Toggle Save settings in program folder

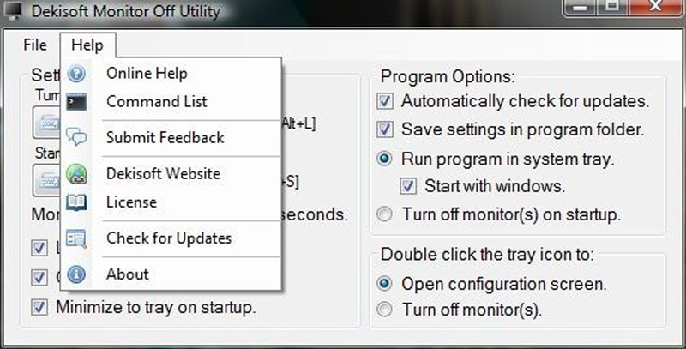click(x=385, y=129)
